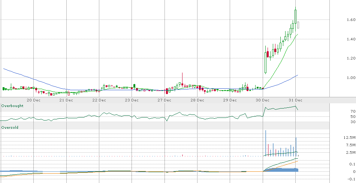Click the tall blue volume bar at 31 Dec
356x183 pixels.
point(296,147)
